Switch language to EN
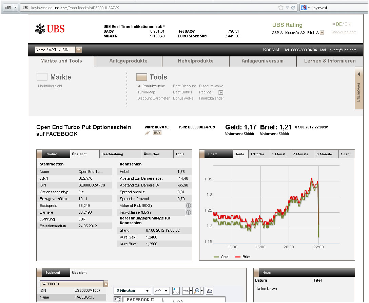Image resolution: width=369 pixels, height=303 pixels. [348, 24]
